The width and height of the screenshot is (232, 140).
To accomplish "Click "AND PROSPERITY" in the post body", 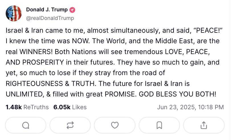I will pyautogui.click(x=35, y=62).
